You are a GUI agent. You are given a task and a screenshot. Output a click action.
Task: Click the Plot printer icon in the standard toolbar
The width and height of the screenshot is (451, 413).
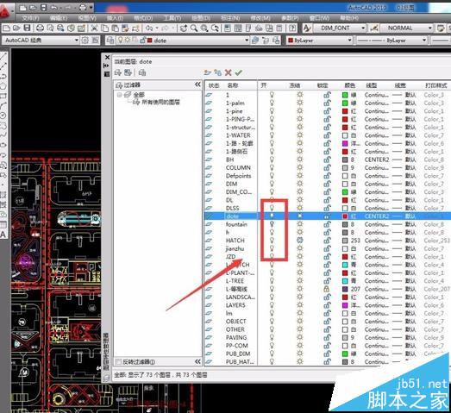tap(40, 28)
